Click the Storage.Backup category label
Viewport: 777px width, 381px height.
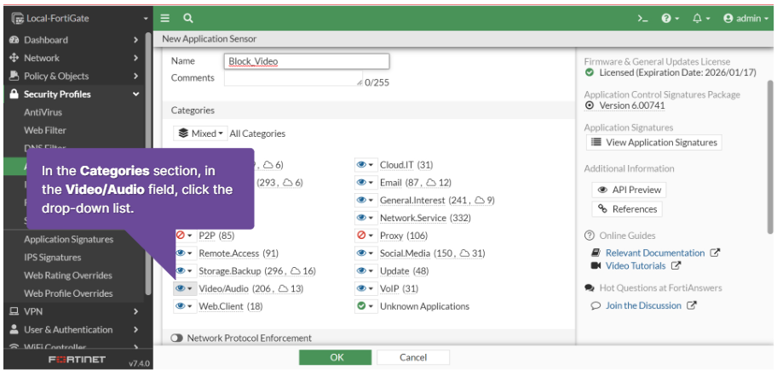[230, 271]
